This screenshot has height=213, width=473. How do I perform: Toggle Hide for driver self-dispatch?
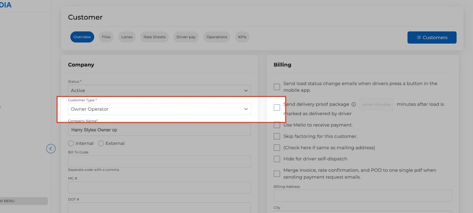tap(277, 159)
